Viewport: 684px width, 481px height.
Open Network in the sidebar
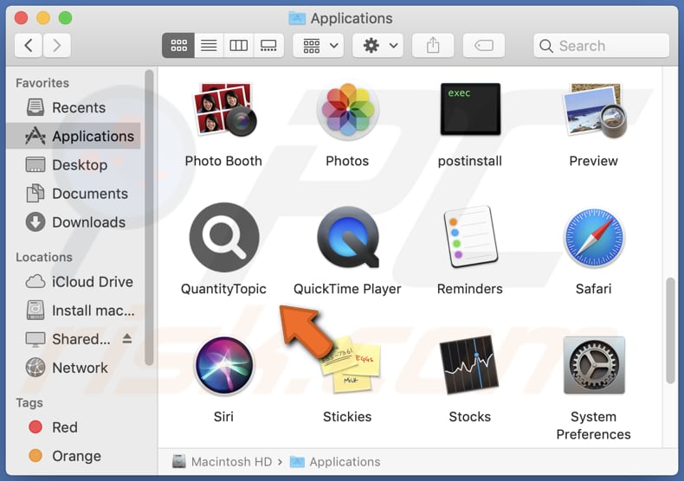[x=73, y=369]
